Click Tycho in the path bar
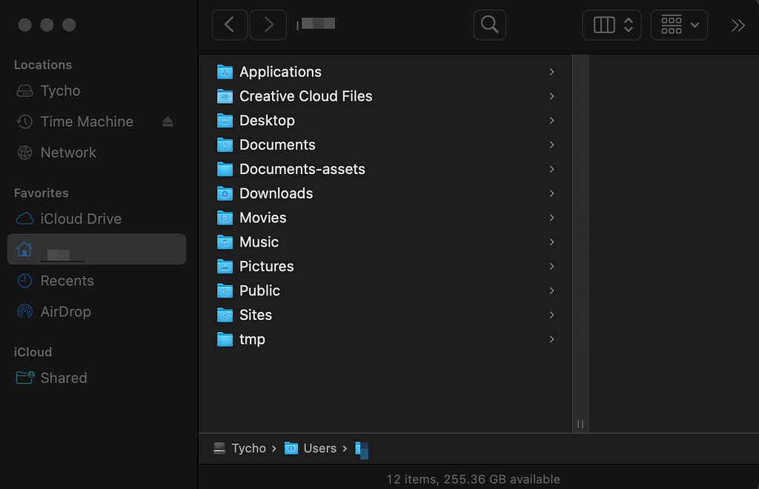Viewport: 759px width, 489px height. click(248, 448)
